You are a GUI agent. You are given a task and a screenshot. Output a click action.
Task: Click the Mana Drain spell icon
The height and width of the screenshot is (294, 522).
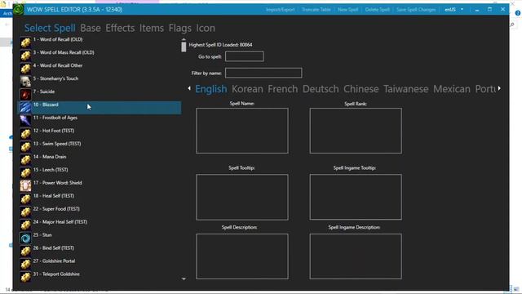pos(25,160)
